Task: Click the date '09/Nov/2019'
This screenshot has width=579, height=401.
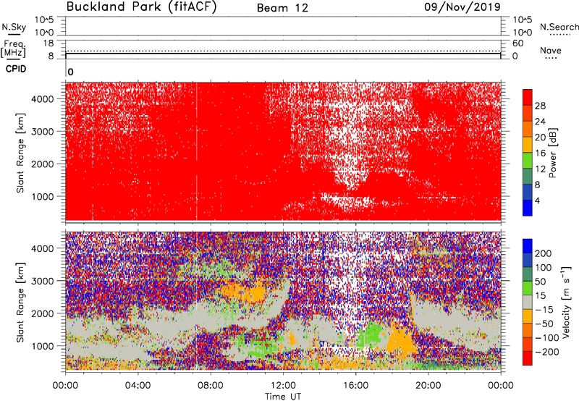Action: tap(462, 7)
